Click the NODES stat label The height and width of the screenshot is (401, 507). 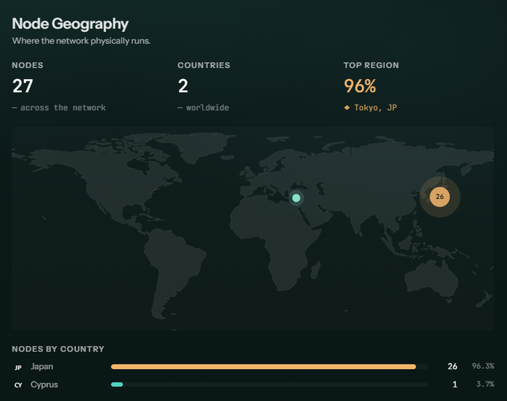tap(28, 66)
